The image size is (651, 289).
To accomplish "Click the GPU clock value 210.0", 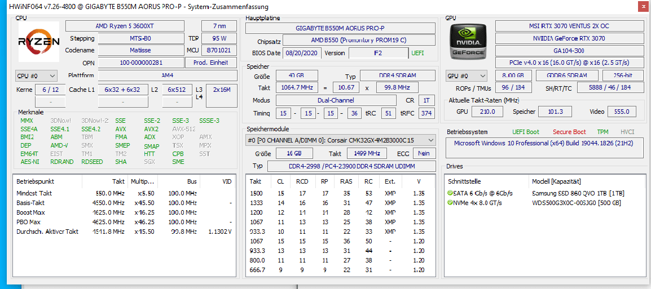I will click(487, 112).
